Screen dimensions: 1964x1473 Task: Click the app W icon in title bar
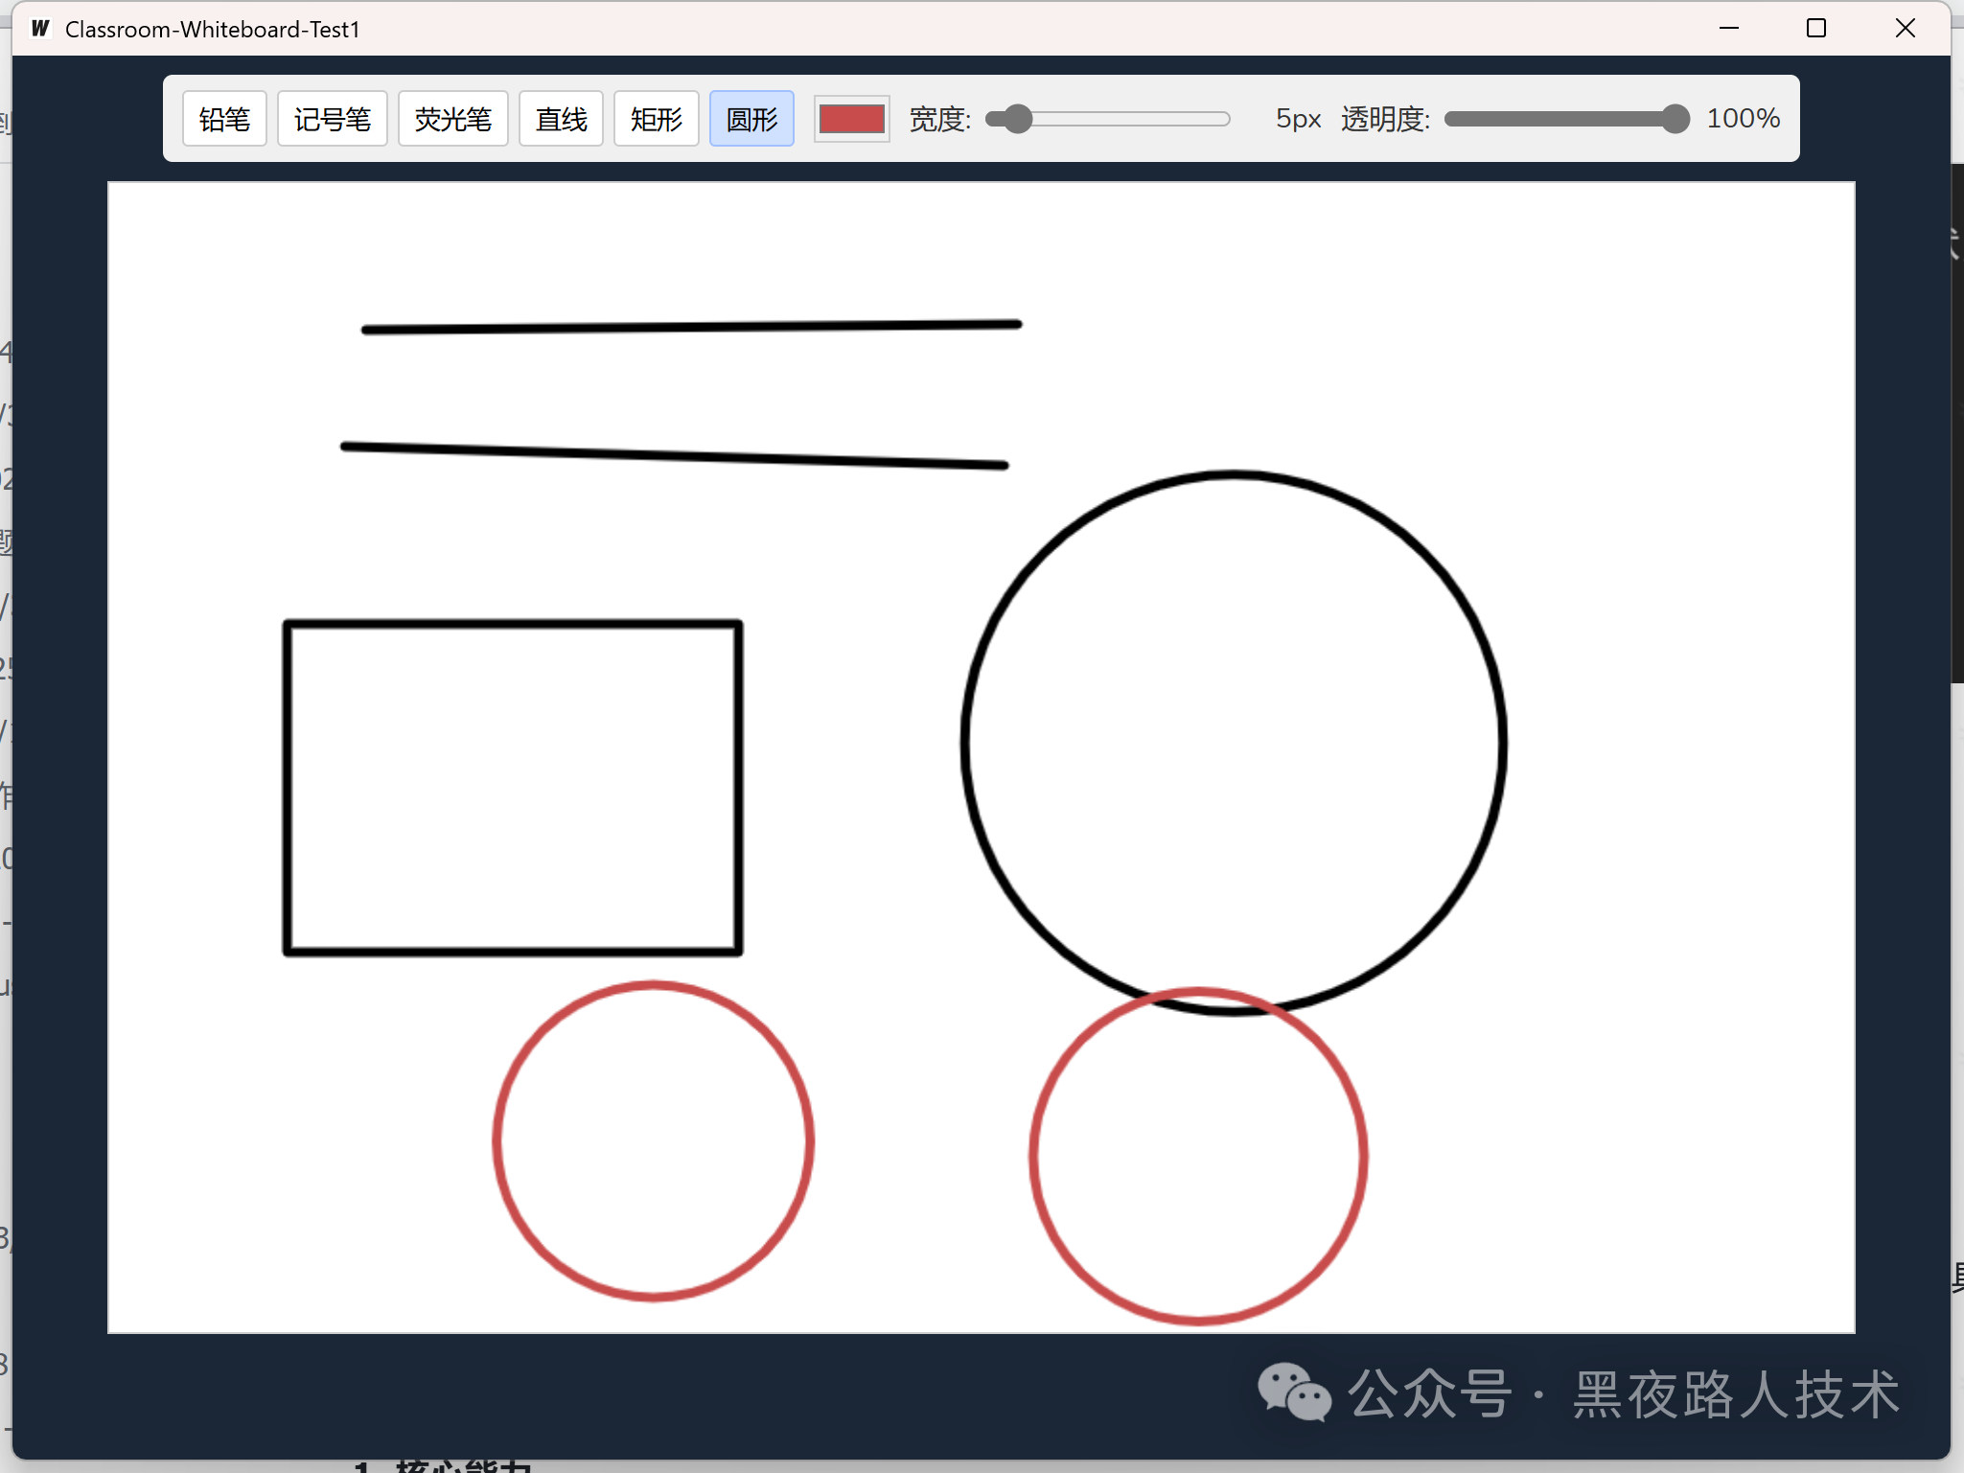pyautogui.click(x=40, y=29)
